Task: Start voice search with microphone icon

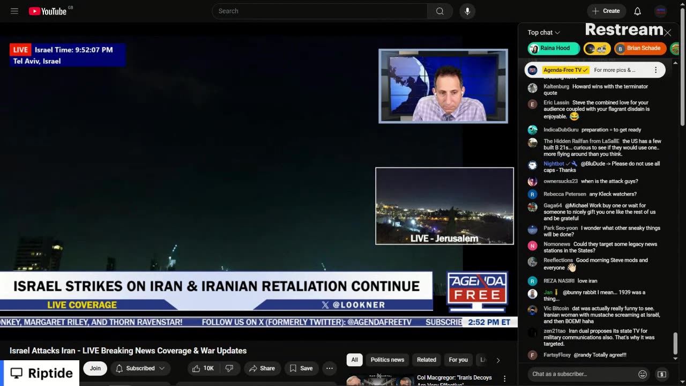Action: coord(467,11)
